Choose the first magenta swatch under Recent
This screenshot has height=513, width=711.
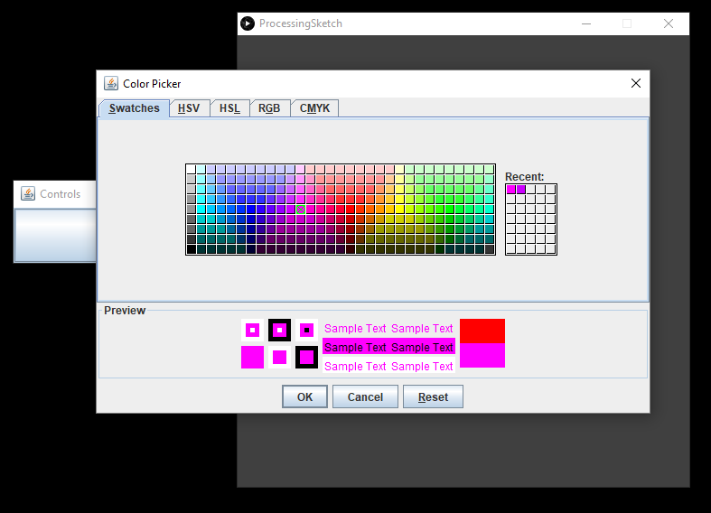point(511,190)
